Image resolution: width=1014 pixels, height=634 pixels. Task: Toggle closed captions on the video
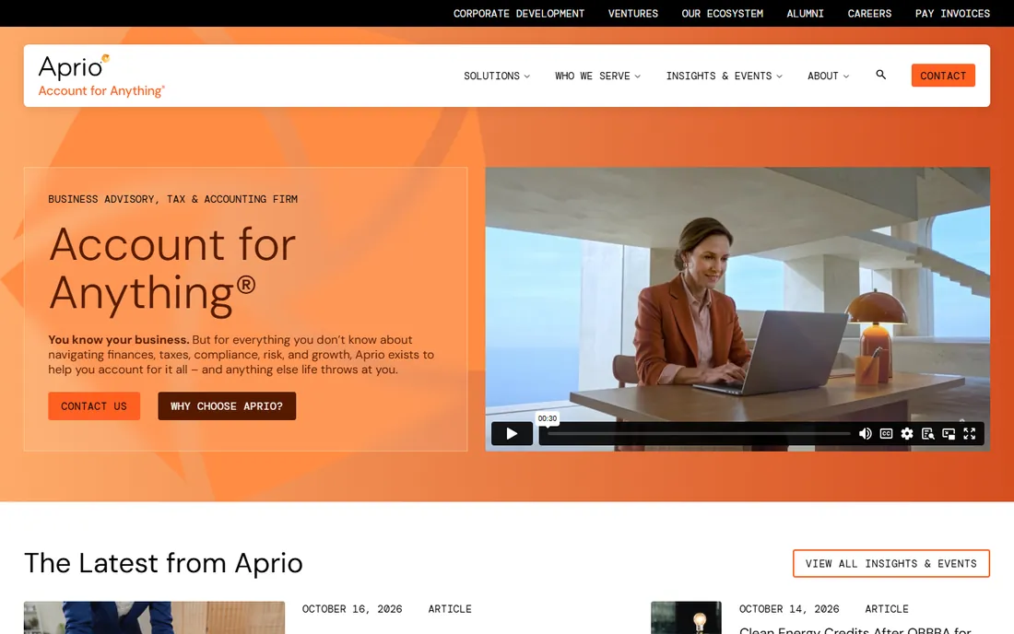[x=886, y=434]
